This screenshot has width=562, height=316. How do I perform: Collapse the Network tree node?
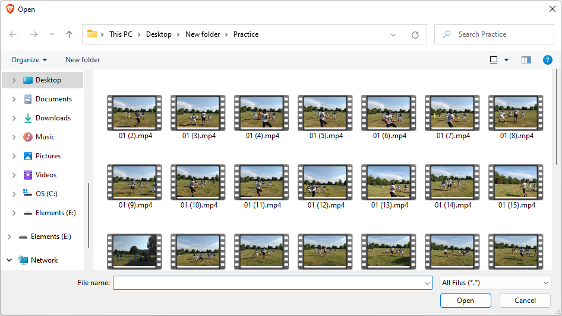[x=10, y=260]
